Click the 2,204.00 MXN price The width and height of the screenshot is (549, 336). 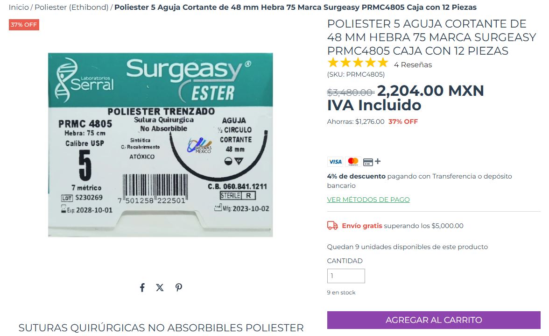430,91
